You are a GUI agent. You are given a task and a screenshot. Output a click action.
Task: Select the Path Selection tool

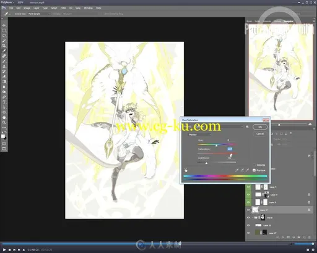[x=4, y=107]
